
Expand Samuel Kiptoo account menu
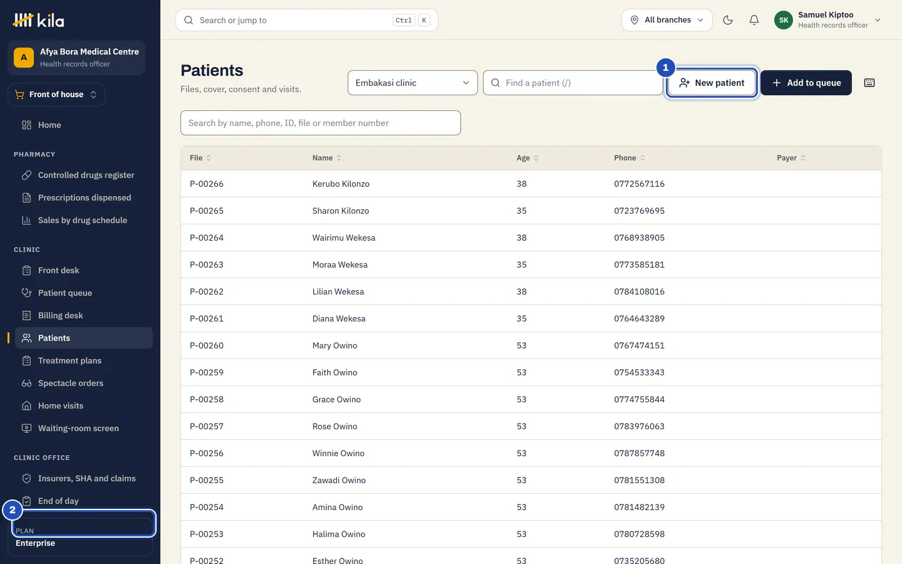point(828,20)
